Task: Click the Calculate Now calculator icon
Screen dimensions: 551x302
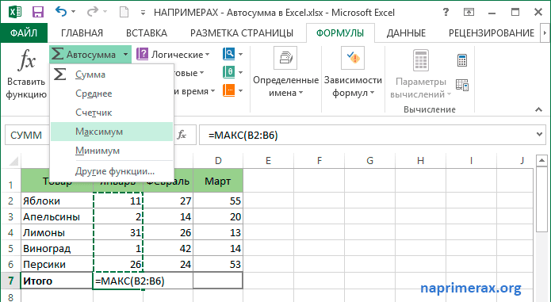Action: [x=462, y=60]
